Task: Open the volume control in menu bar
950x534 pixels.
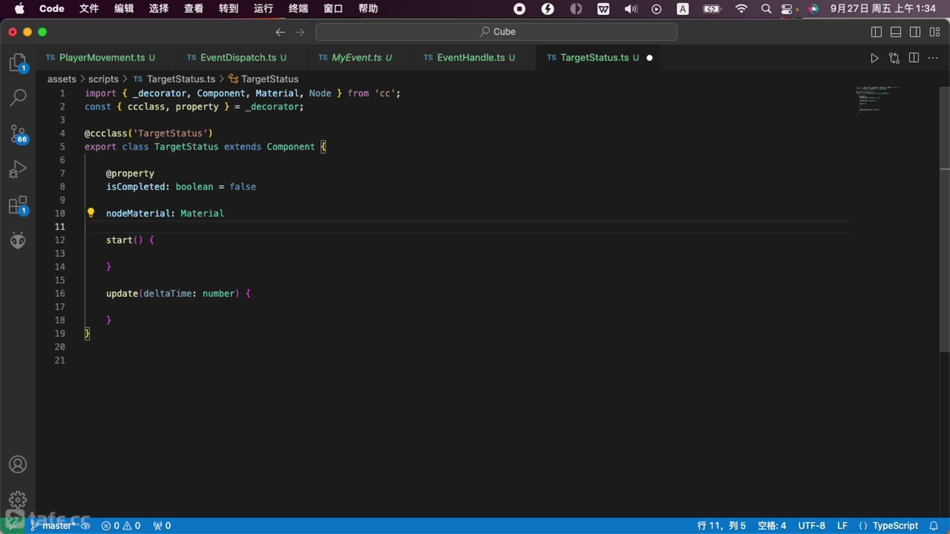Action: pos(630,9)
